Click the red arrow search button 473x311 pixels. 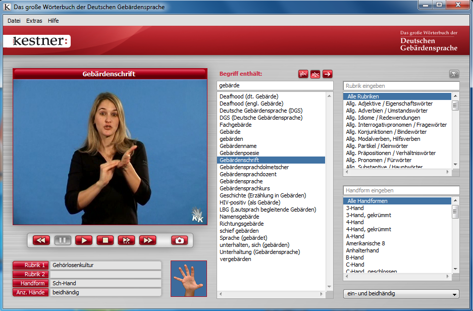point(327,74)
